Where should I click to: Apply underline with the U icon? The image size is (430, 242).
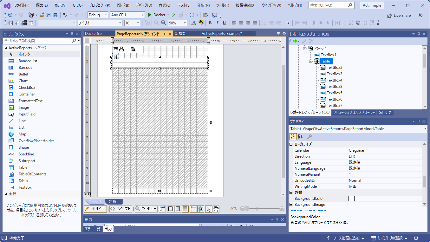(224, 23)
